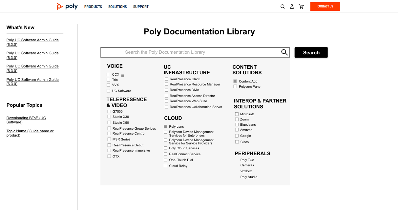Check the Studio X50 checkbox

pos(109,122)
